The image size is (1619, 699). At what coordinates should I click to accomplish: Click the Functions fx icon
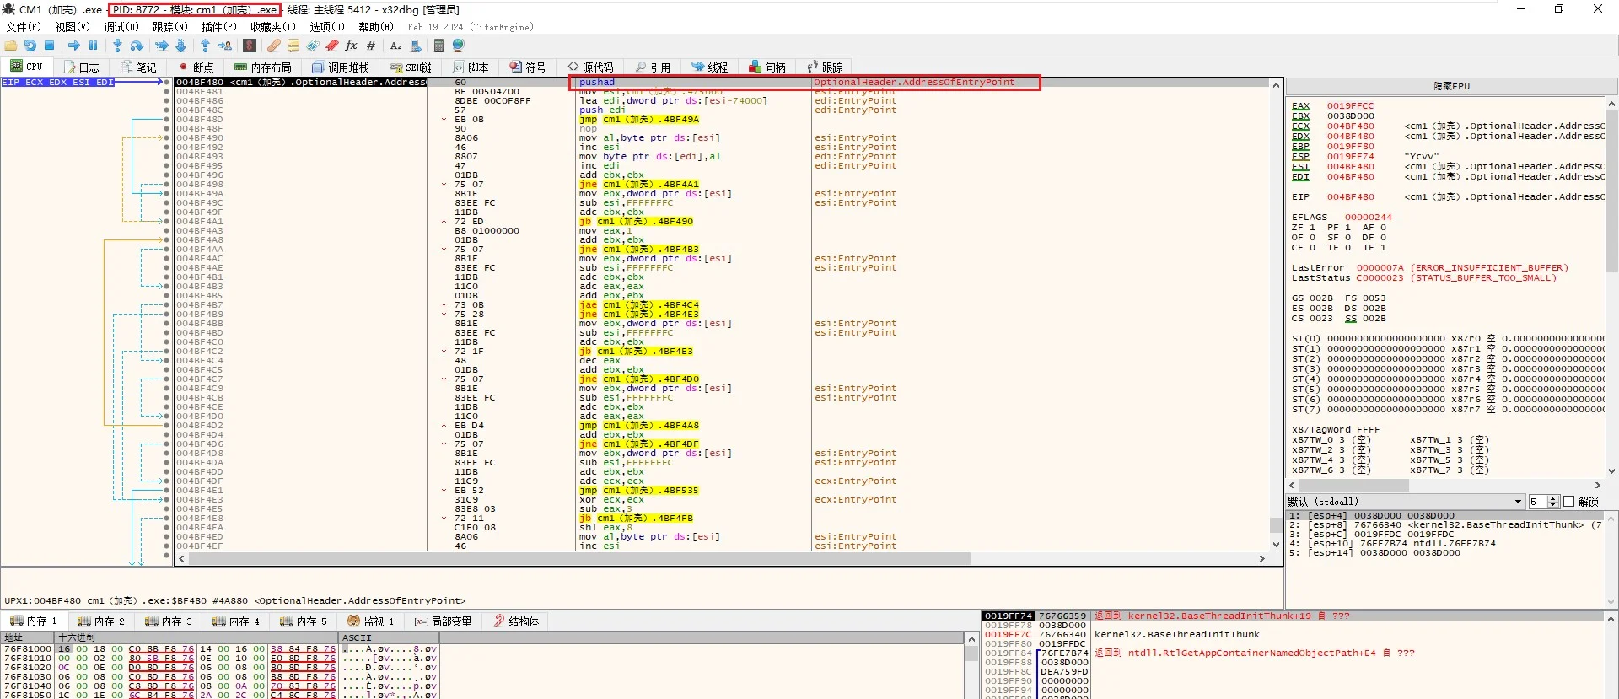(351, 46)
